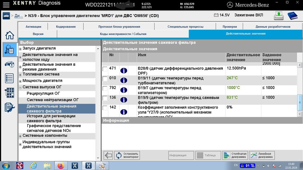Open the list icon in left sidebar
Screen dimensions: 303x170
coord(9,78)
